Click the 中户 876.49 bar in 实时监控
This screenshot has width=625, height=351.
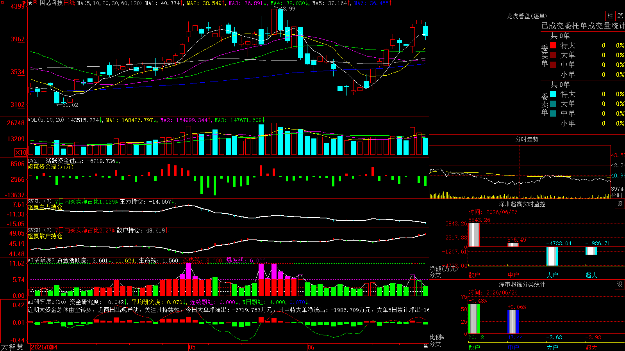tap(513, 245)
